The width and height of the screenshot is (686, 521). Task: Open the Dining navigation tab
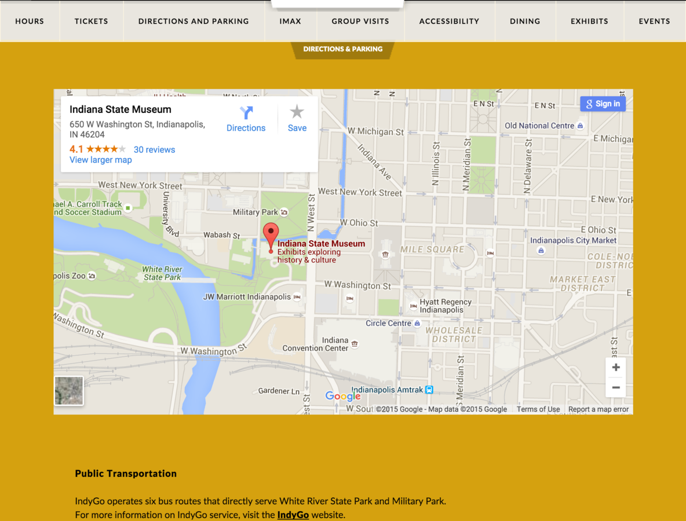click(x=525, y=21)
